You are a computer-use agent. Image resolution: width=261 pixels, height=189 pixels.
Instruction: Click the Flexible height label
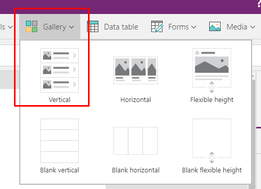click(x=212, y=100)
